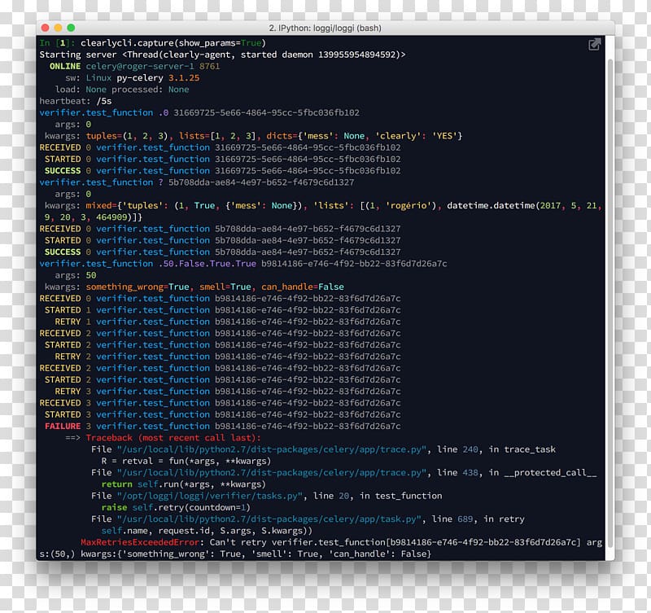Click 'self.name, request.id, S.args, S.kwargs))' line

[207, 531]
